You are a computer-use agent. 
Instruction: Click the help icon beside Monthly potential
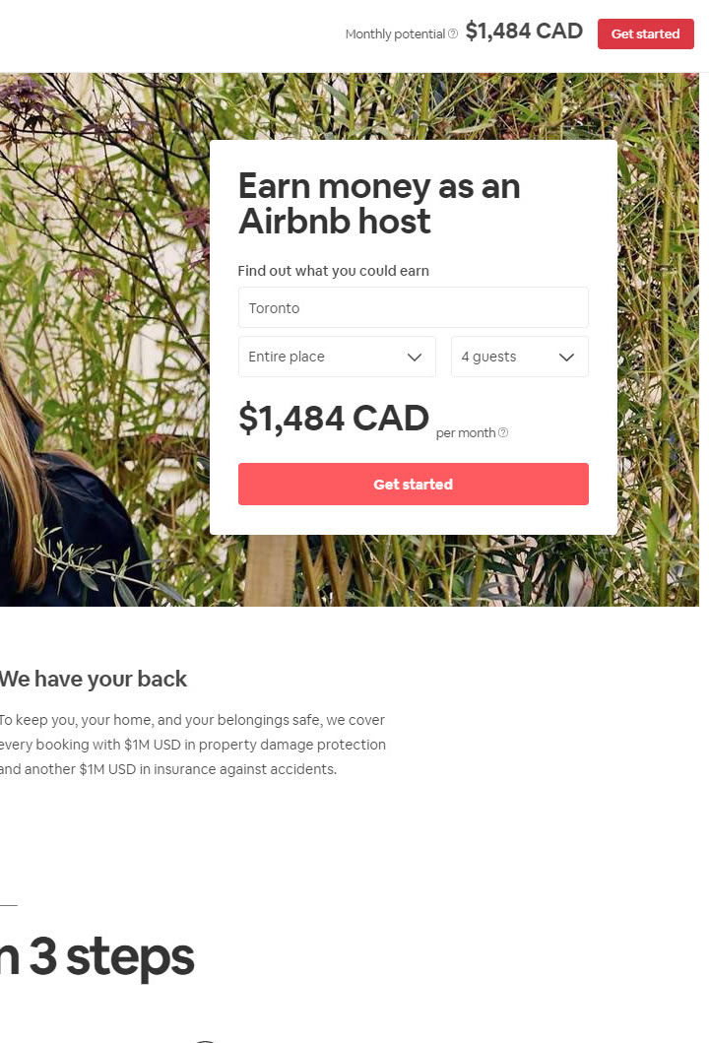pyautogui.click(x=453, y=34)
